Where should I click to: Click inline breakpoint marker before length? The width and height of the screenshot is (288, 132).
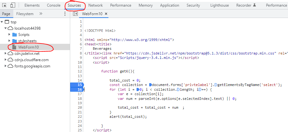[178, 89]
